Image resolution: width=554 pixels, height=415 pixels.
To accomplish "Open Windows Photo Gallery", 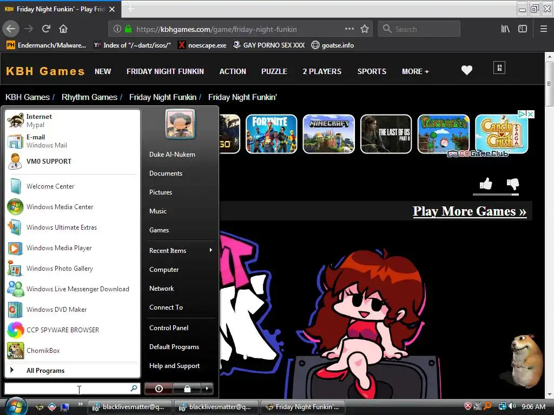I will coord(72,269).
